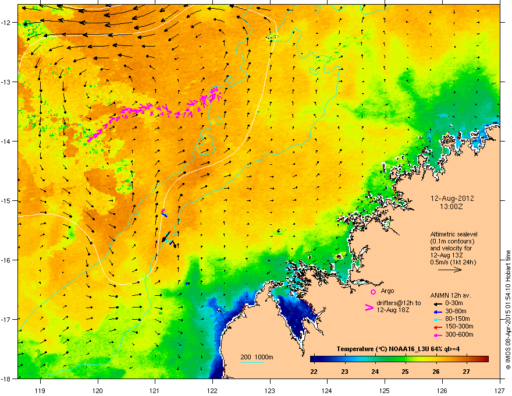Click the '200 1000m' isobath label

click(257, 357)
